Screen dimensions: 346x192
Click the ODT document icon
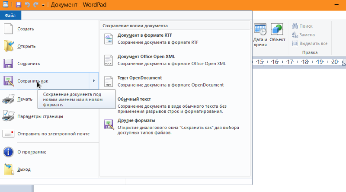pos(109,81)
